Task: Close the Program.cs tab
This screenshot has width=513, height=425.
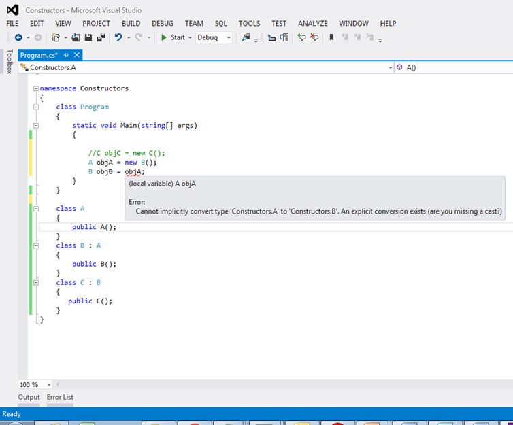Action: 77,55
